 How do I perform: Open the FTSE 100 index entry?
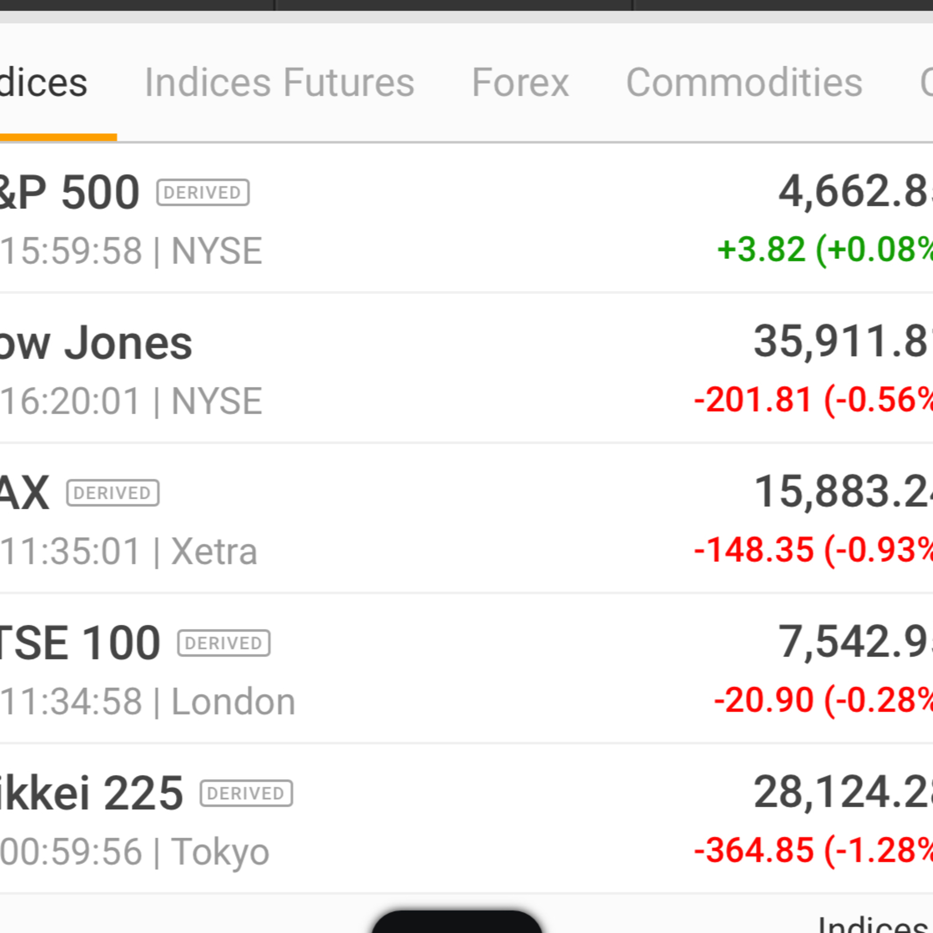click(x=80, y=643)
